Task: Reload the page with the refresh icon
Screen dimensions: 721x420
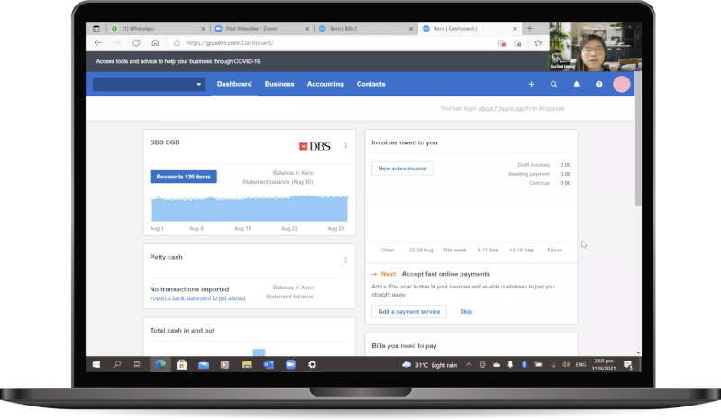Action: tap(136, 42)
